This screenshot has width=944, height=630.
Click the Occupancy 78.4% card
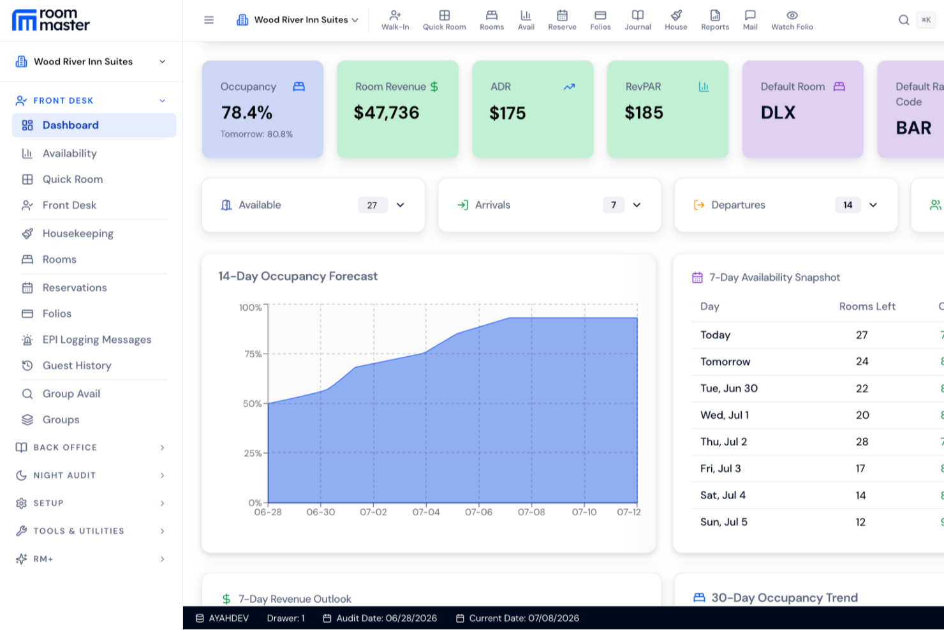[x=263, y=109]
